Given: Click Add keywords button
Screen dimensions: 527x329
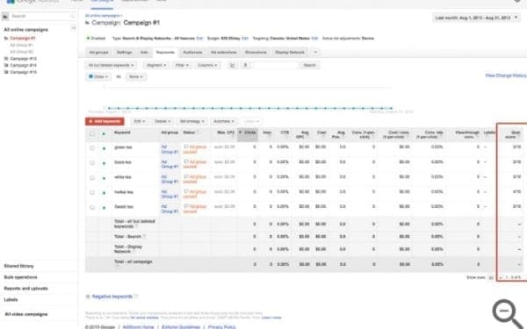Looking at the screenshot, I should coord(105,121).
